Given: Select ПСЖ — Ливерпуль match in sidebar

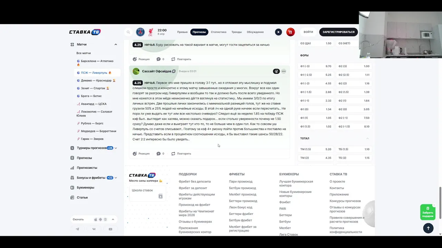Looking at the screenshot, I should tap(97, 73).
